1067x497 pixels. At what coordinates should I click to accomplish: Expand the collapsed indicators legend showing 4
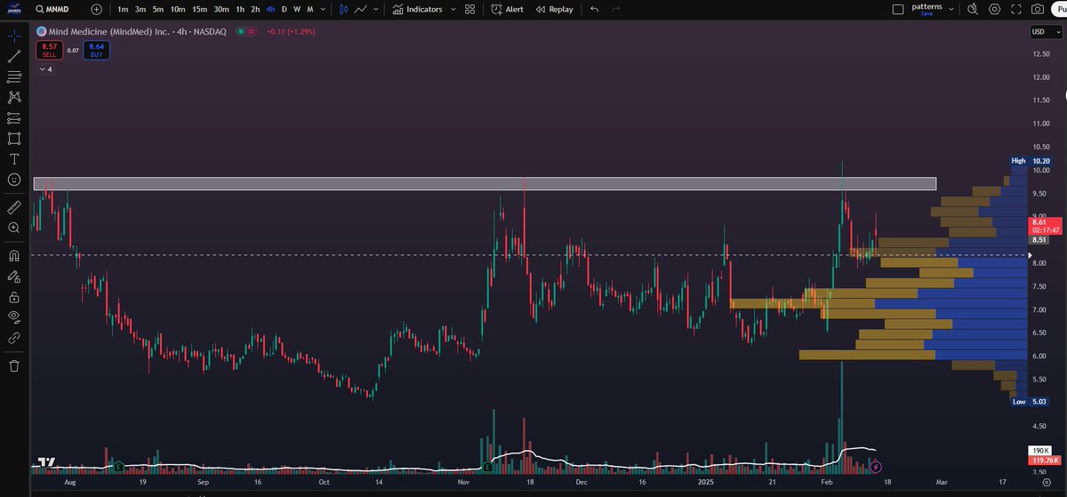45,68
